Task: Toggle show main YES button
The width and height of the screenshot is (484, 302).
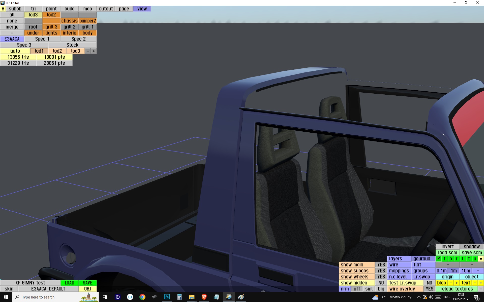Action: click(381, 265)
